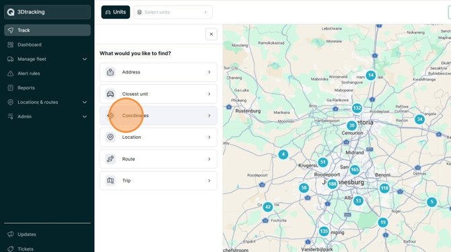Click map cluster marker 51
Viewport: 451px width, 252px height.
pyautogui.click(x=323, y=162)
